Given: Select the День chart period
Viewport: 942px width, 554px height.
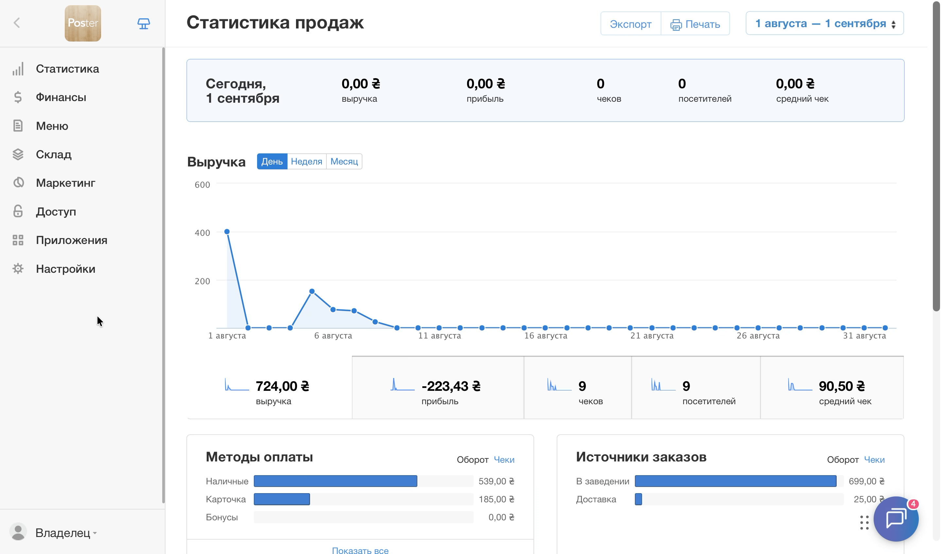Looking at the screenshot, I should click(x=272, y=162).
